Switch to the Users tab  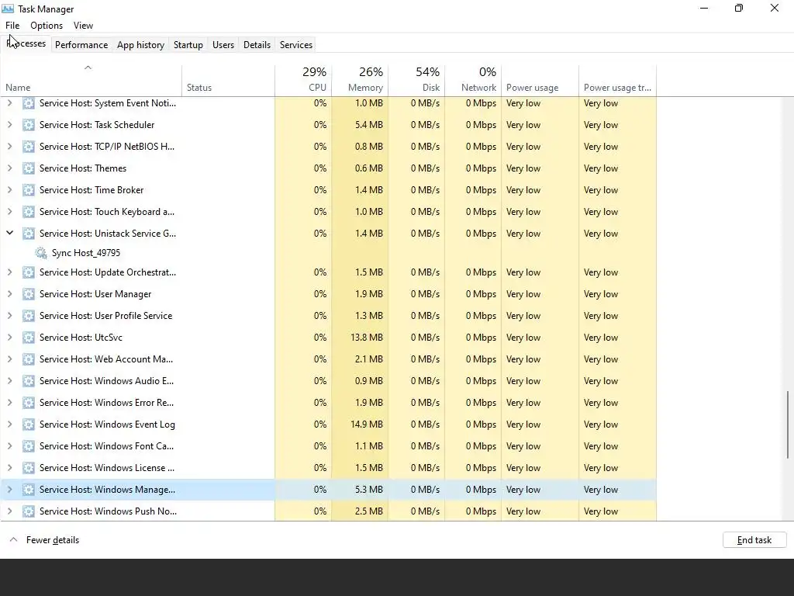click(x=223, y=44)
